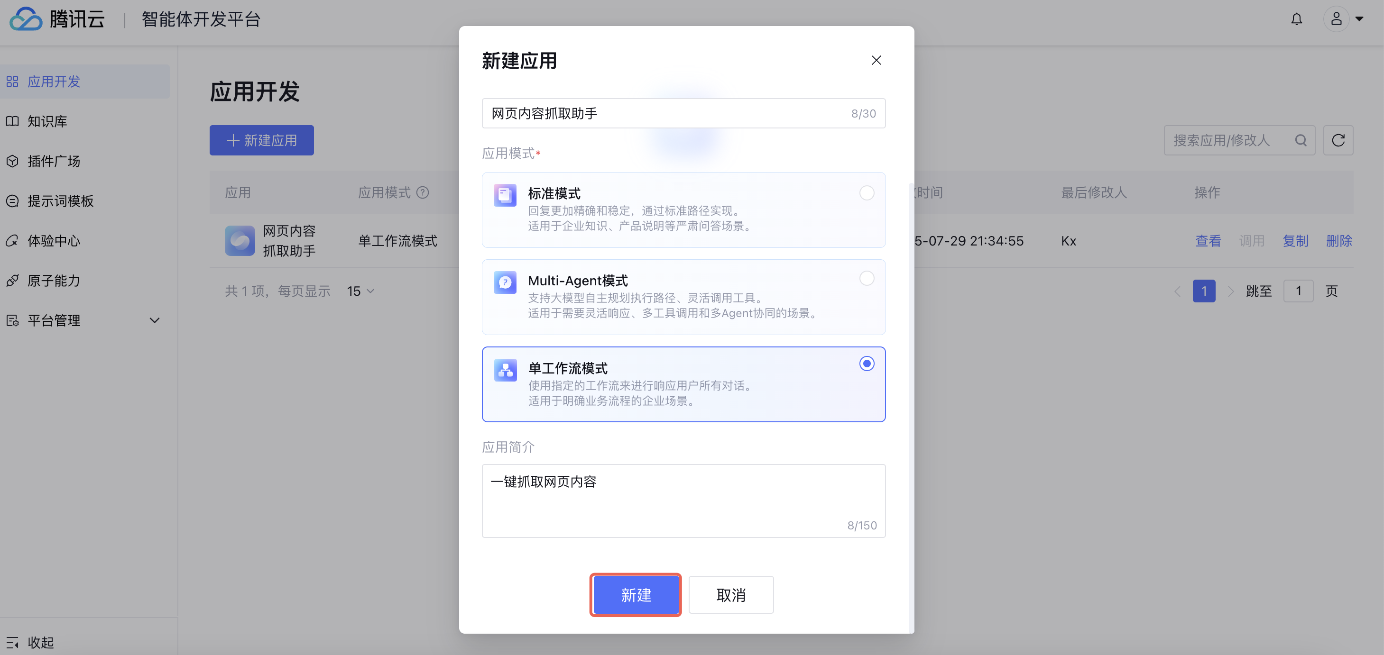Click the blue 新建 confirm button

[636, 594]
